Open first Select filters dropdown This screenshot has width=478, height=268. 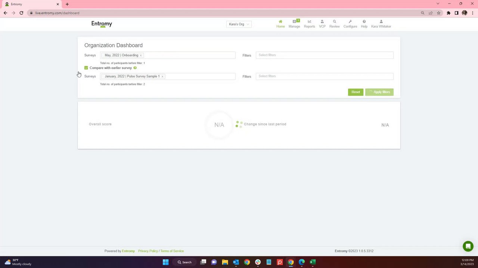pyautogui.click(x=325, y=55)
